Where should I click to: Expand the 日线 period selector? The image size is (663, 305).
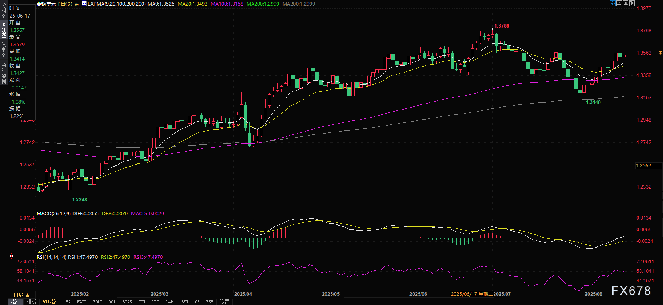[22, 295]
